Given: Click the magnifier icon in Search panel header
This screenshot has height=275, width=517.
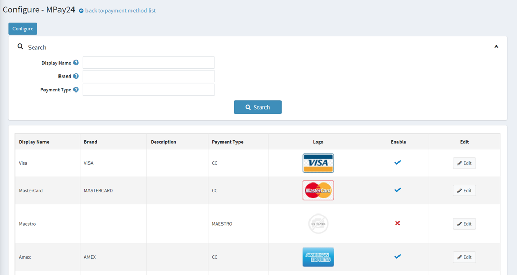Looking at the screenshot, I should (x=21, y=47).
